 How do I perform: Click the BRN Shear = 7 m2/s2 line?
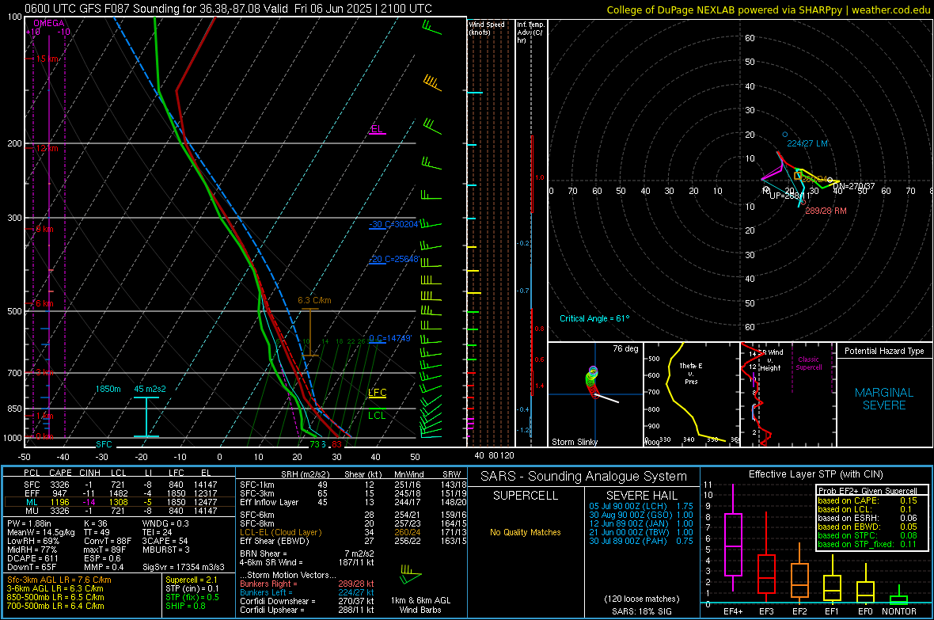[307, 553]
